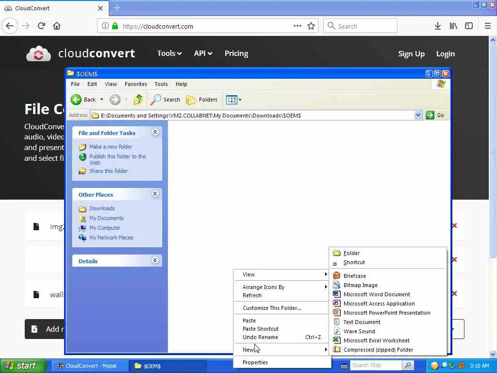Screen dimensions: 497x373
Task: Open the Back button history dropdown arrow
Action: 101,100
